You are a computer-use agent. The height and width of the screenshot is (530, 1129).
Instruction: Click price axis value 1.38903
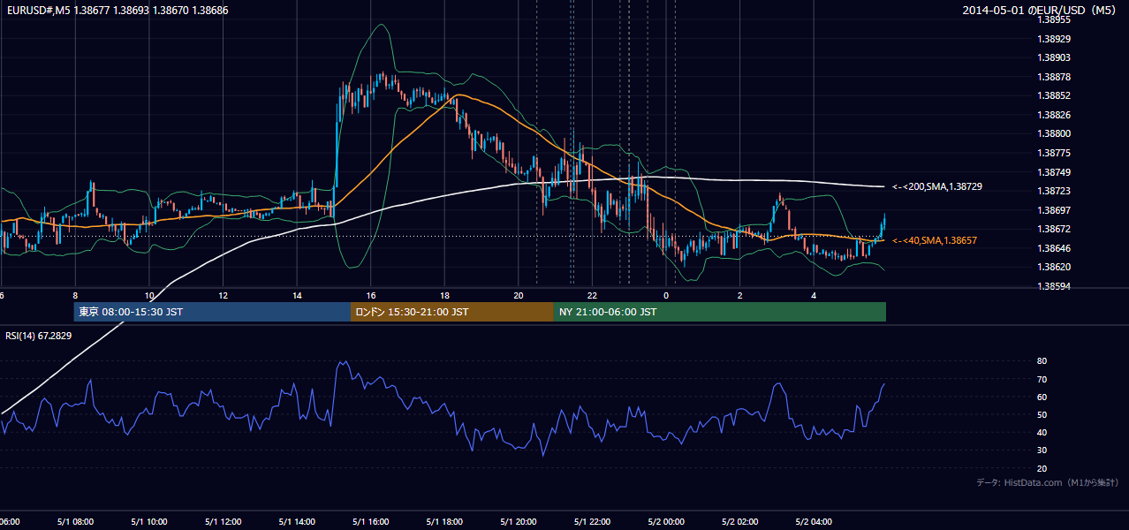(x=1054, y=57)
